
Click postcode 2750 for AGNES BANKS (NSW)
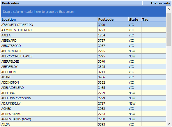point(113,119)
